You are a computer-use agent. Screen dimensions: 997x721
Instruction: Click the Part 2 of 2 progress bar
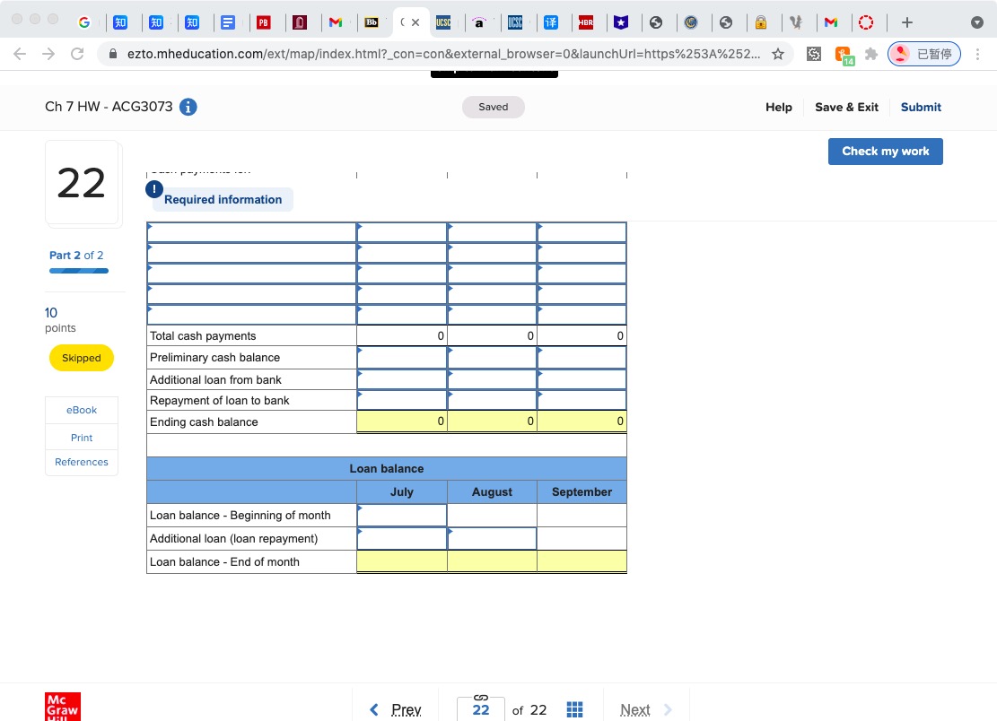point(79,271)
